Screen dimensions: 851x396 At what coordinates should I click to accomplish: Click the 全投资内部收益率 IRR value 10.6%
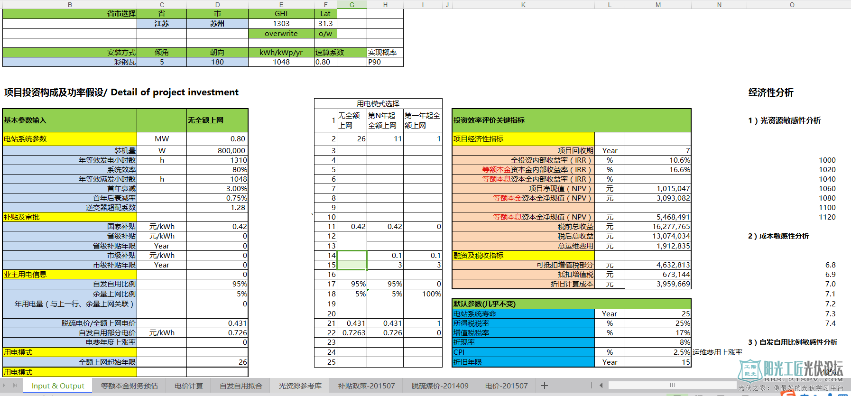(x=658, y=160)
